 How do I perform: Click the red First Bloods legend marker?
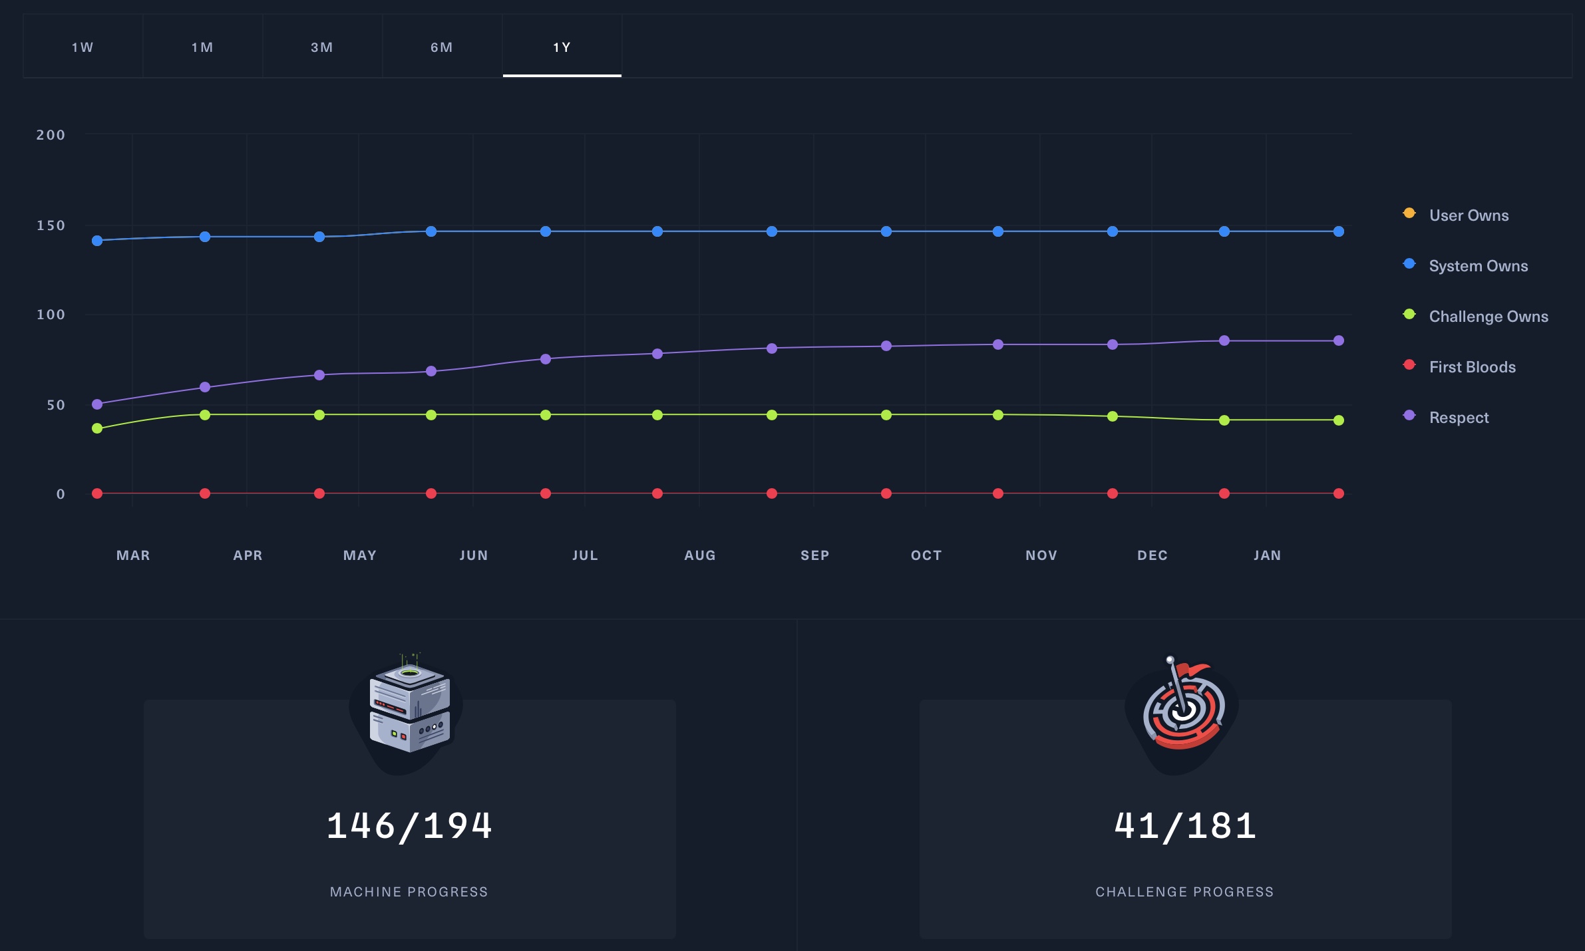coord(1409,365)
